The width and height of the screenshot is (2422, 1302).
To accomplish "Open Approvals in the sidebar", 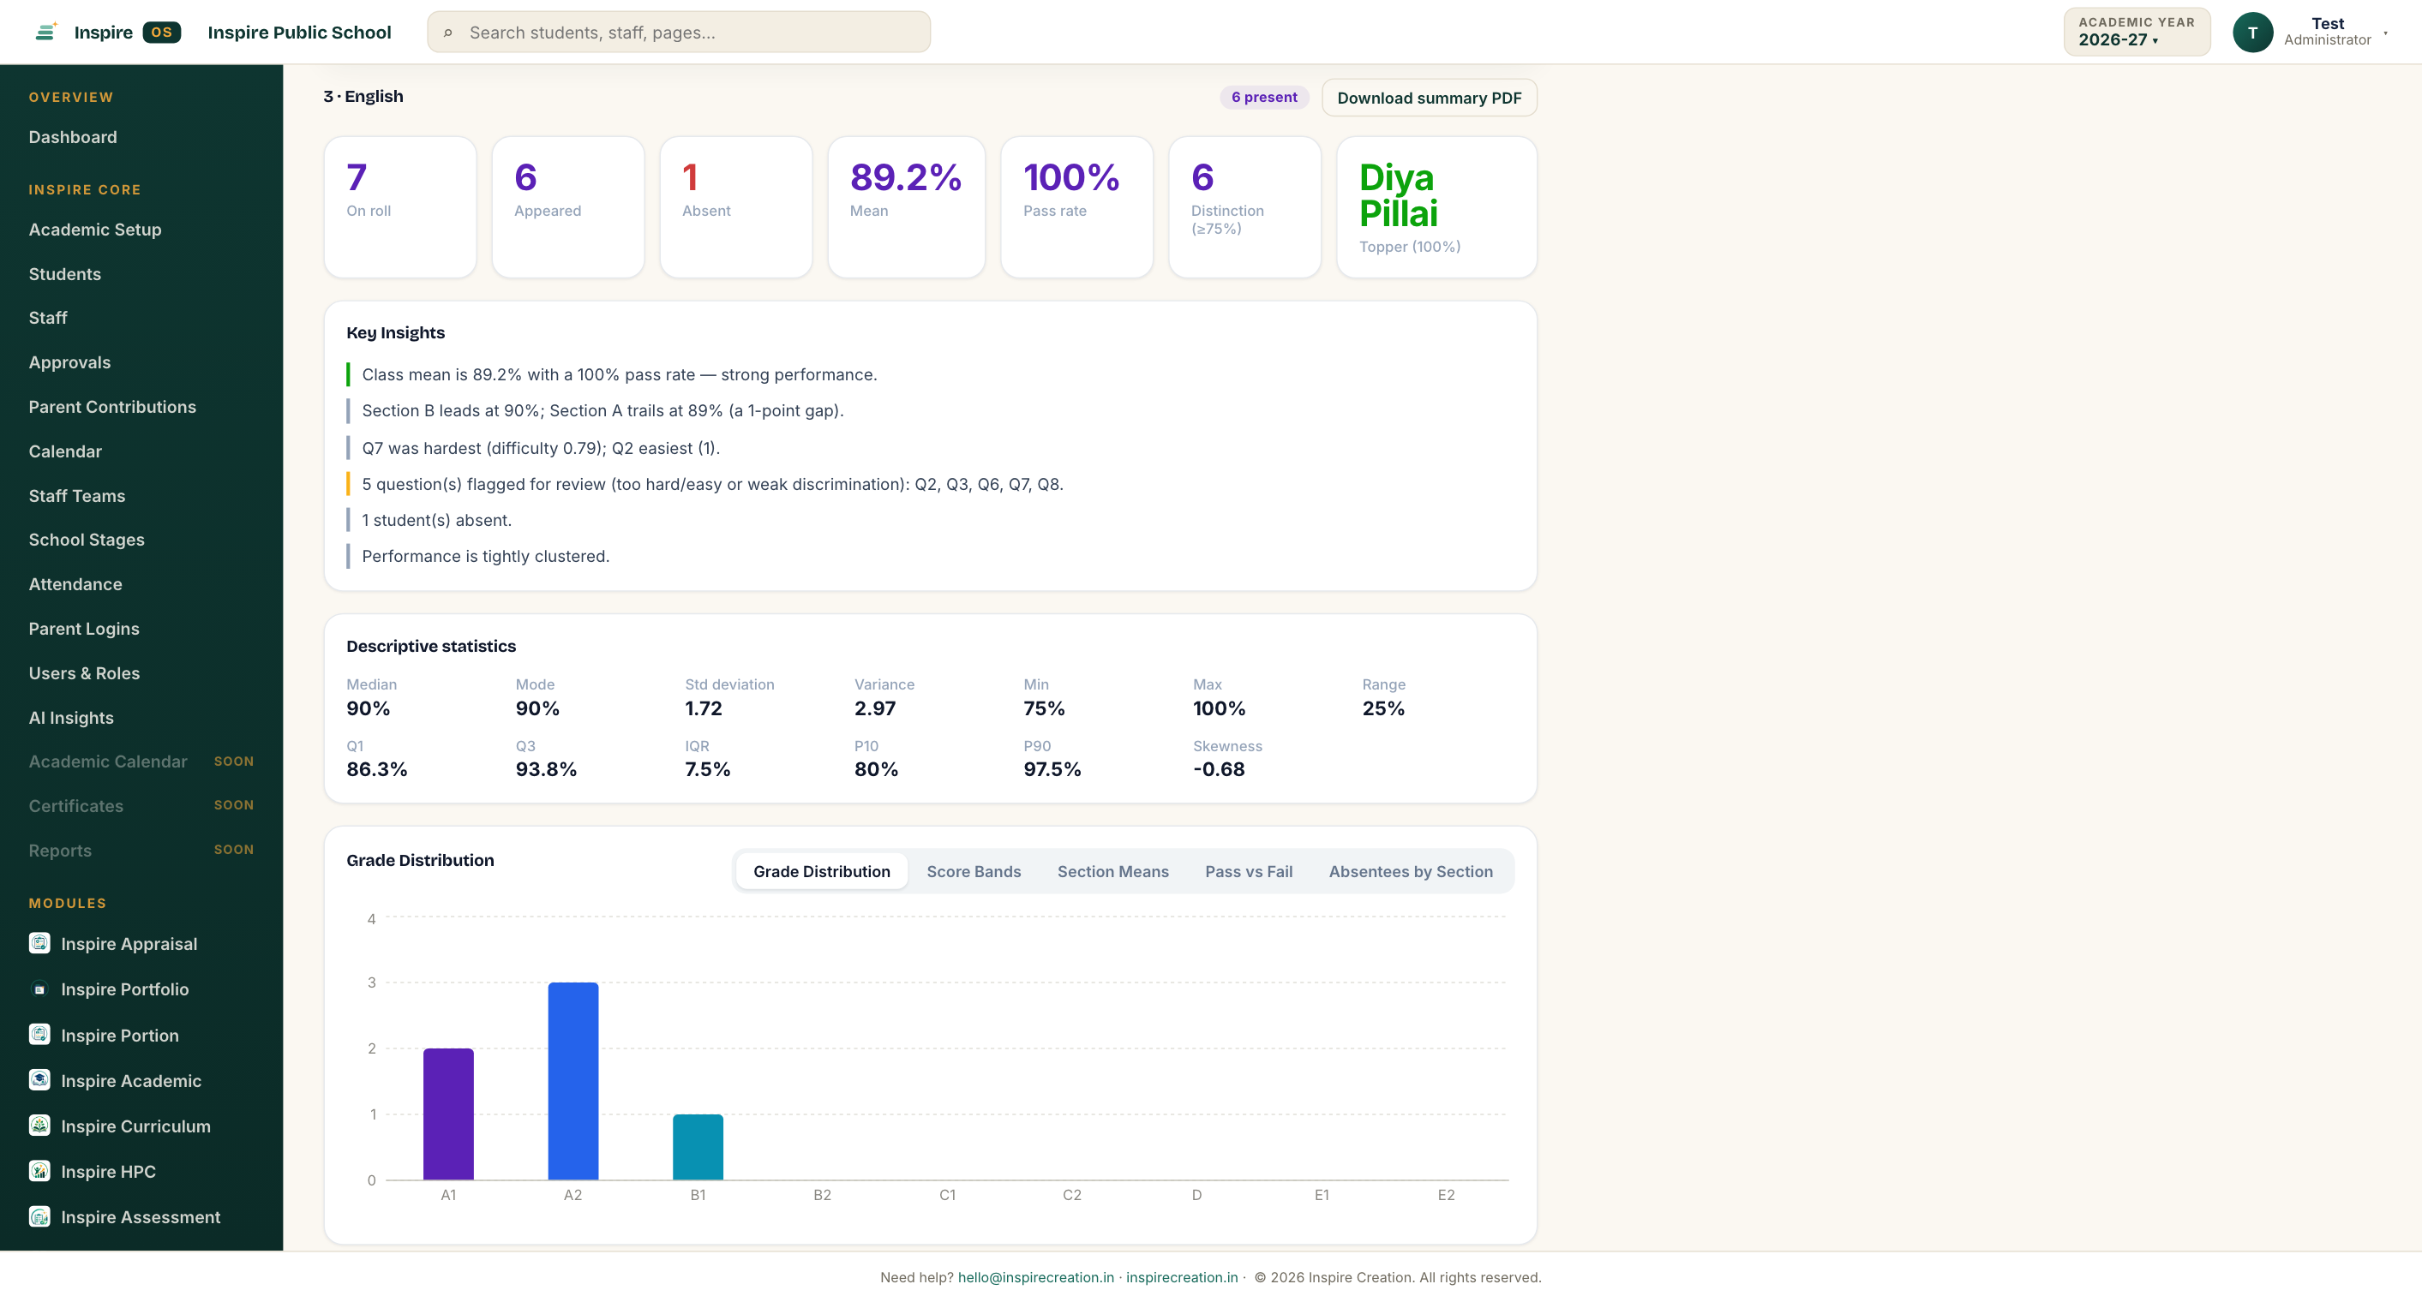I will [x=69, y=362].
